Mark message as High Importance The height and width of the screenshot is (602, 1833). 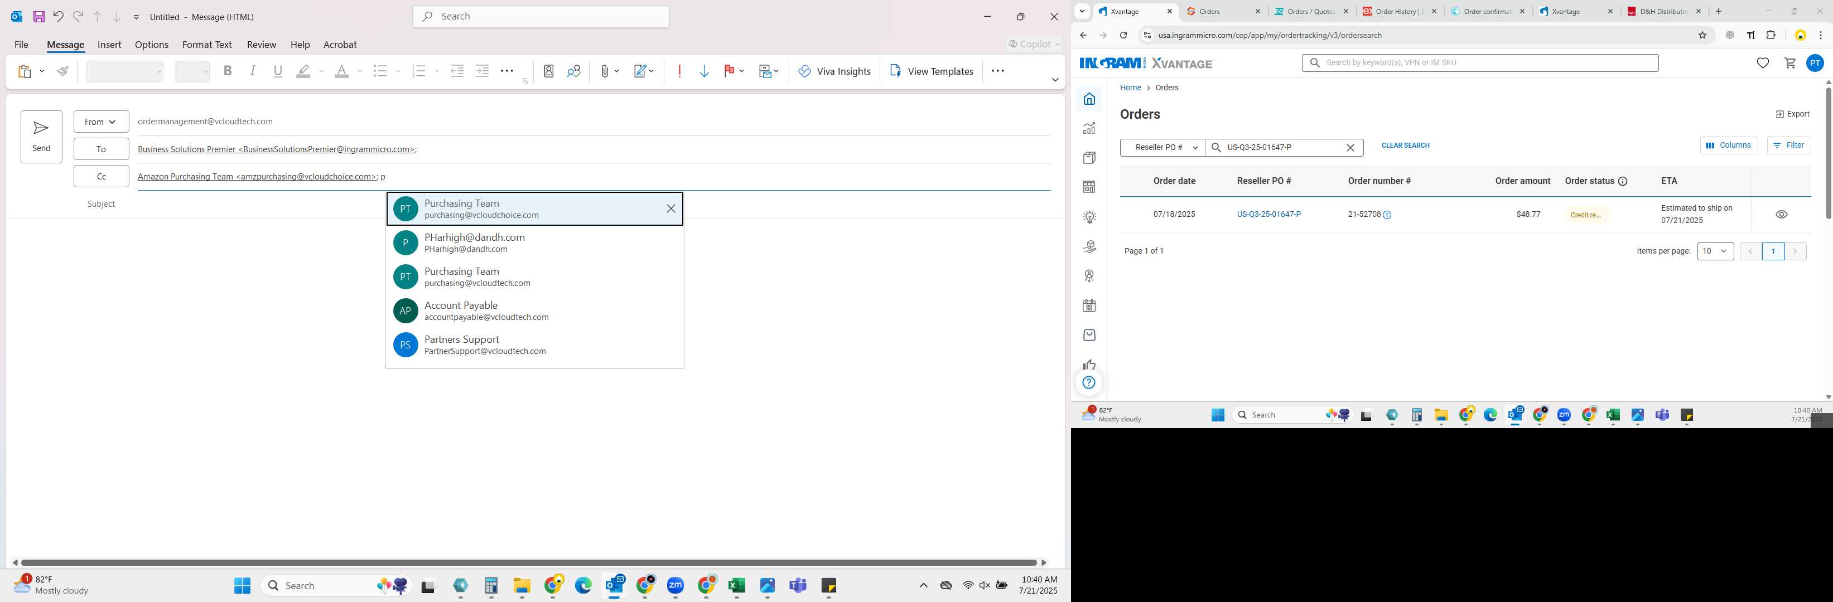point(679,71)
